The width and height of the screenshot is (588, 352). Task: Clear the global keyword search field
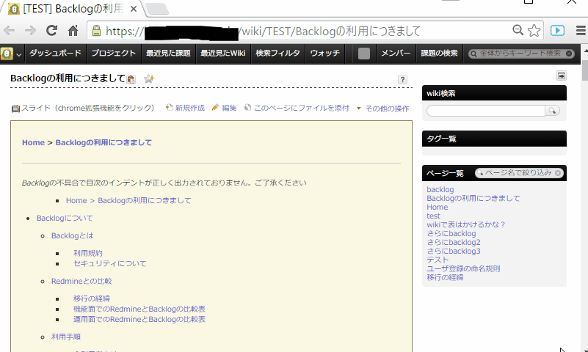pyautogui.click(x=569, y=54)
